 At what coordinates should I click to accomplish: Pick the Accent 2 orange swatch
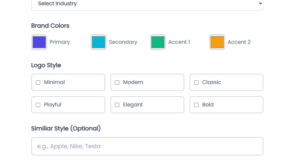[217, 42]
